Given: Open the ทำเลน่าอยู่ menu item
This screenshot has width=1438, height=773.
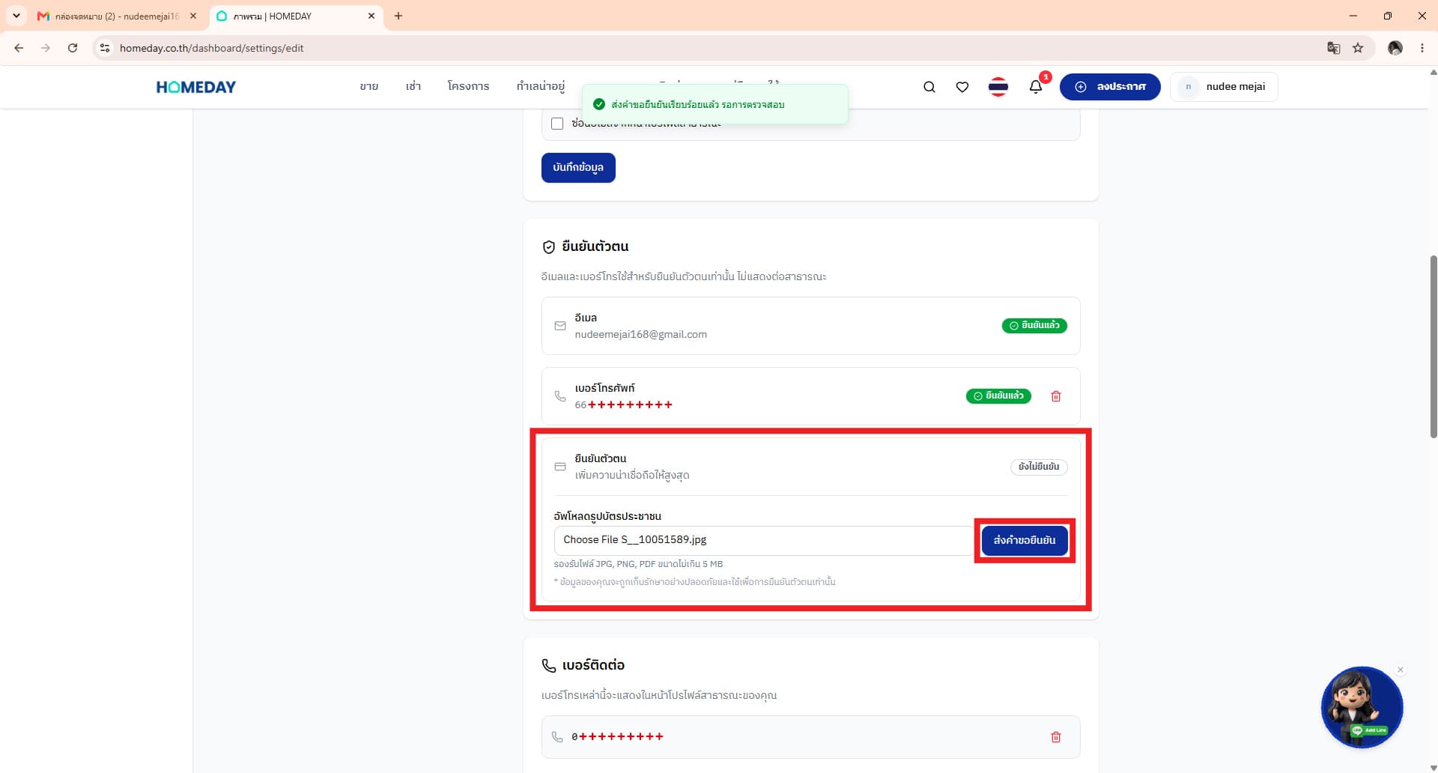Looking at the screenshot, I should pyautogui.click(x=541, y=86).
